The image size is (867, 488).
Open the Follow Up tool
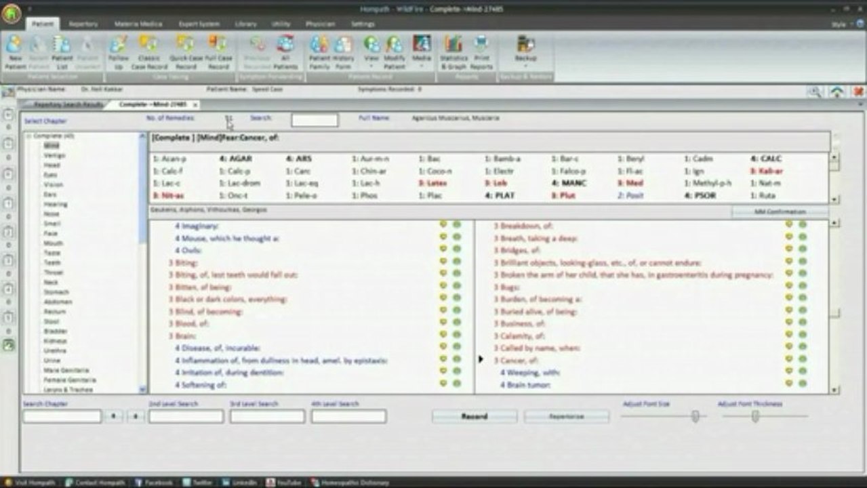click(119, 52)
